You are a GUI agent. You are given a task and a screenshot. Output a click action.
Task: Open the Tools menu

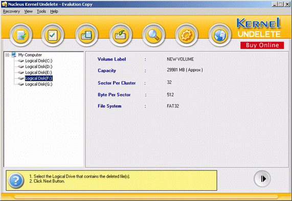point(41,12)
